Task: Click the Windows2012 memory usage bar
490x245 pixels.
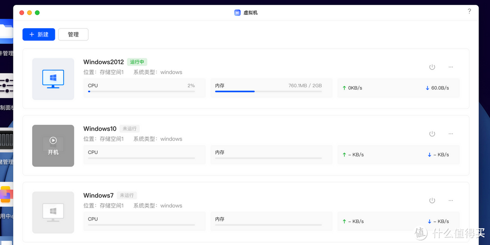Action: click(269, 92)
